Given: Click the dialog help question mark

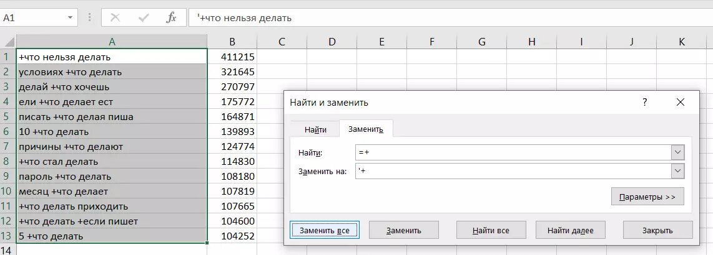Looking at the screenshot, I should click(645, 102).
